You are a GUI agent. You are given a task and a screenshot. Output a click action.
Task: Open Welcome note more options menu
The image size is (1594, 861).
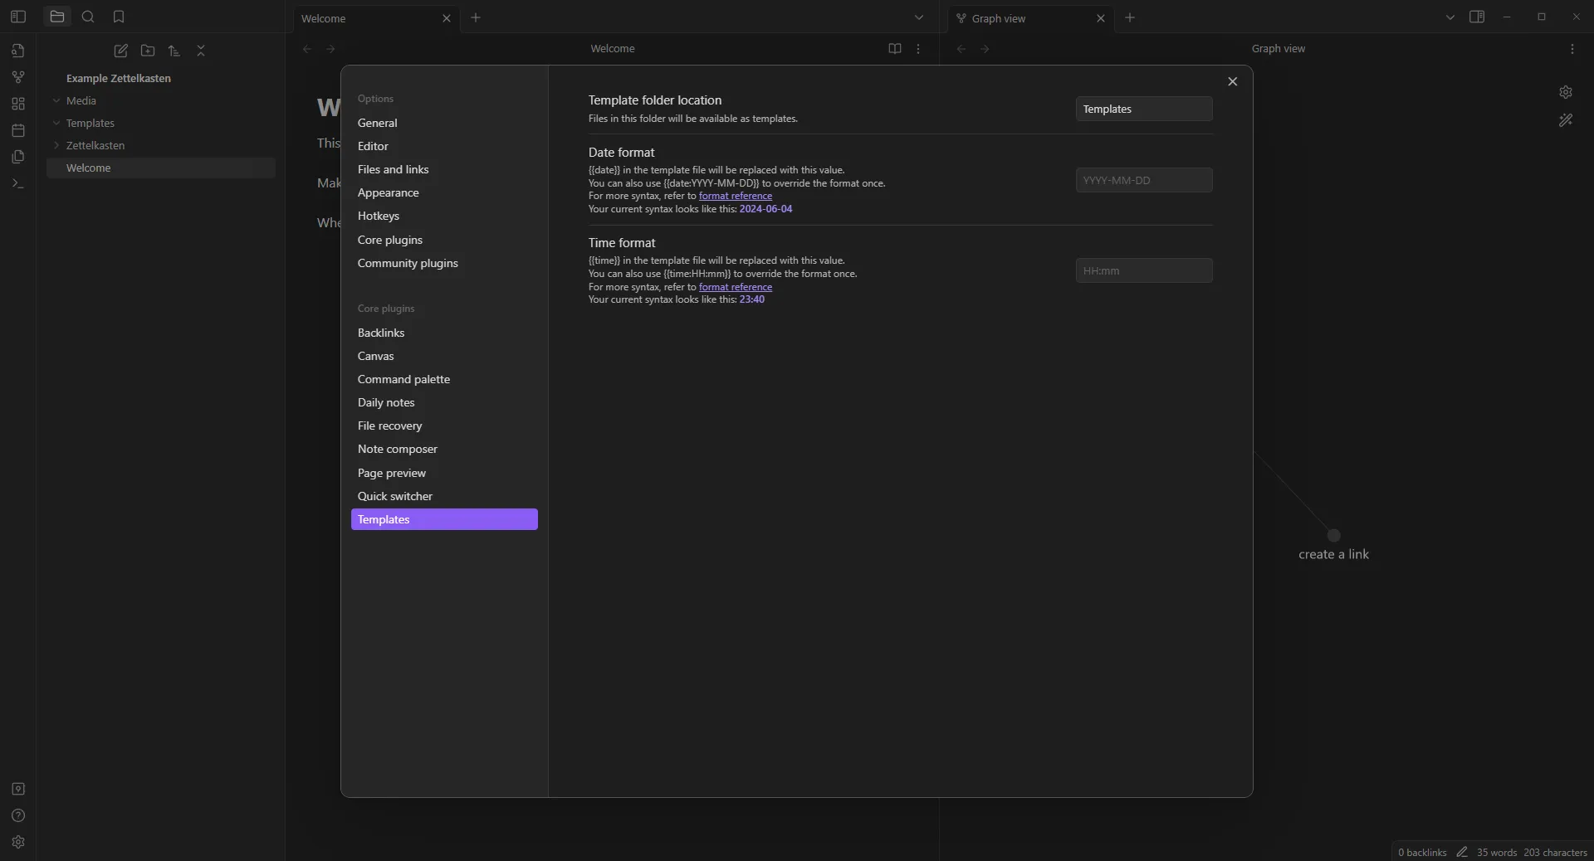point(918,49)
